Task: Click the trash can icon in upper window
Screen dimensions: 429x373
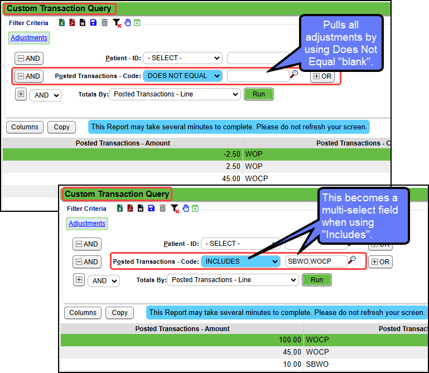Action: click(x=104, y=23)
